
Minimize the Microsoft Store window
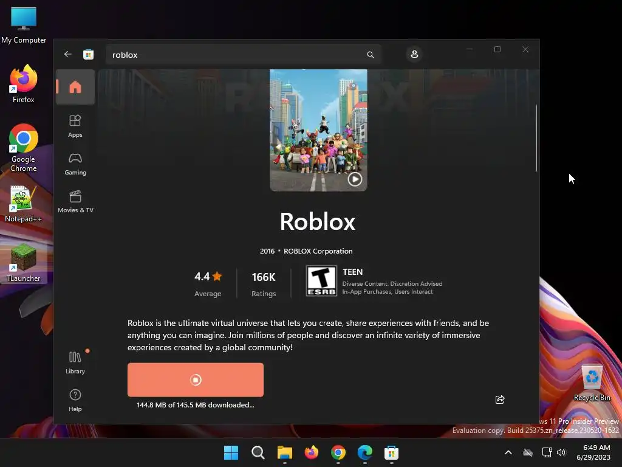coord(470,49)
